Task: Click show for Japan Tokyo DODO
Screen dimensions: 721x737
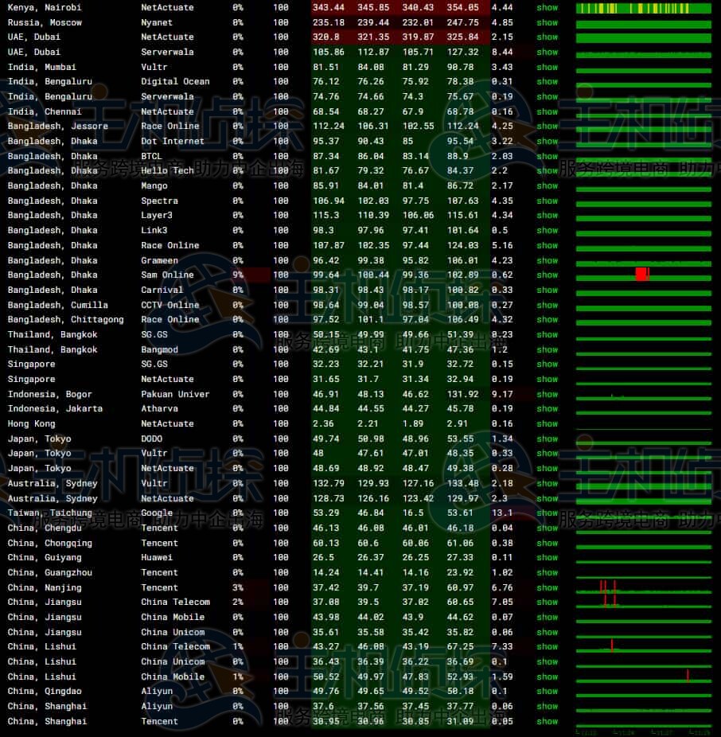Action: [547, 439]
